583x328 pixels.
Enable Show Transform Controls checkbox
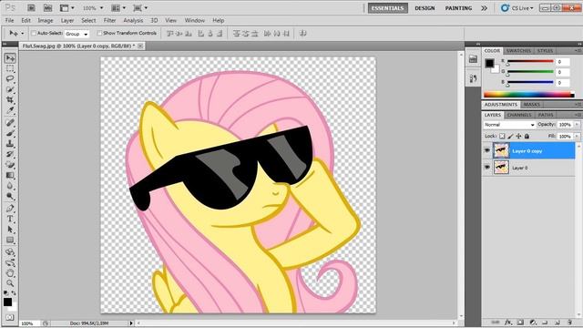click(99, 33)
